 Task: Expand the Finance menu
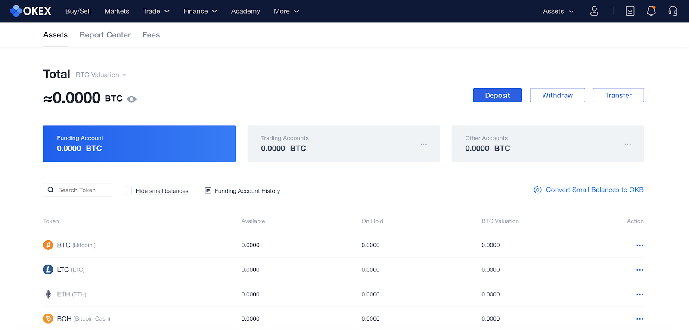point(200,11)
